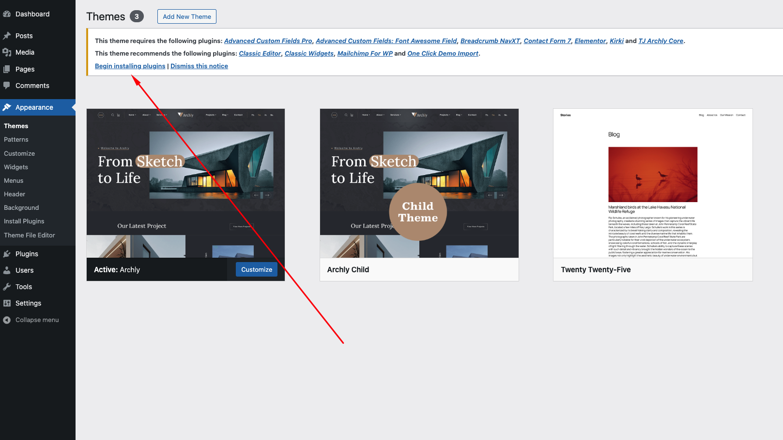Click the Themes page heading

pyautogui.click(x=106, y=16)
